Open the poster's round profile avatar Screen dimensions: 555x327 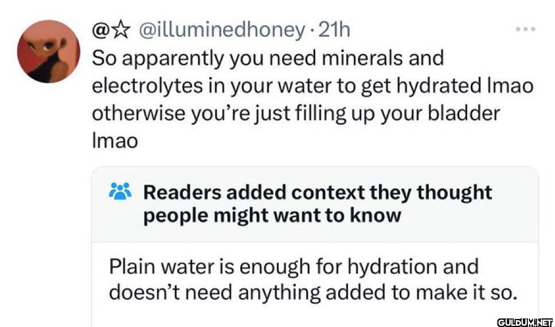[49, 52]
